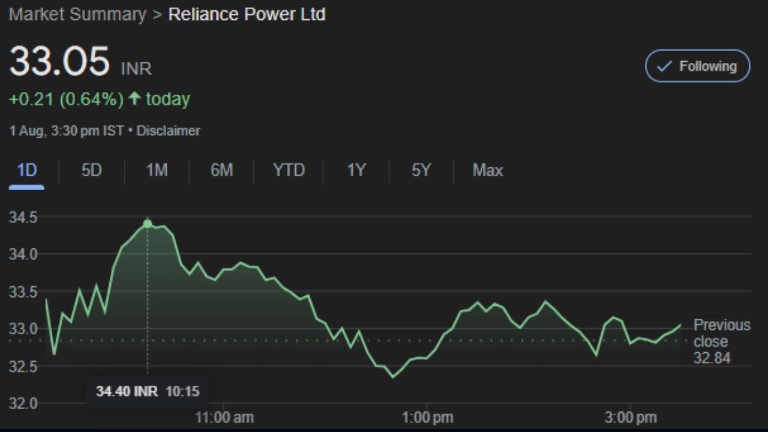Switch to the 1M time range tab

click(157, 170)
